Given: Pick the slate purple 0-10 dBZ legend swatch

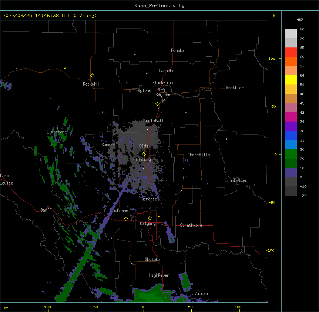Looking at the screenshot, I should (x=291, y=173).
